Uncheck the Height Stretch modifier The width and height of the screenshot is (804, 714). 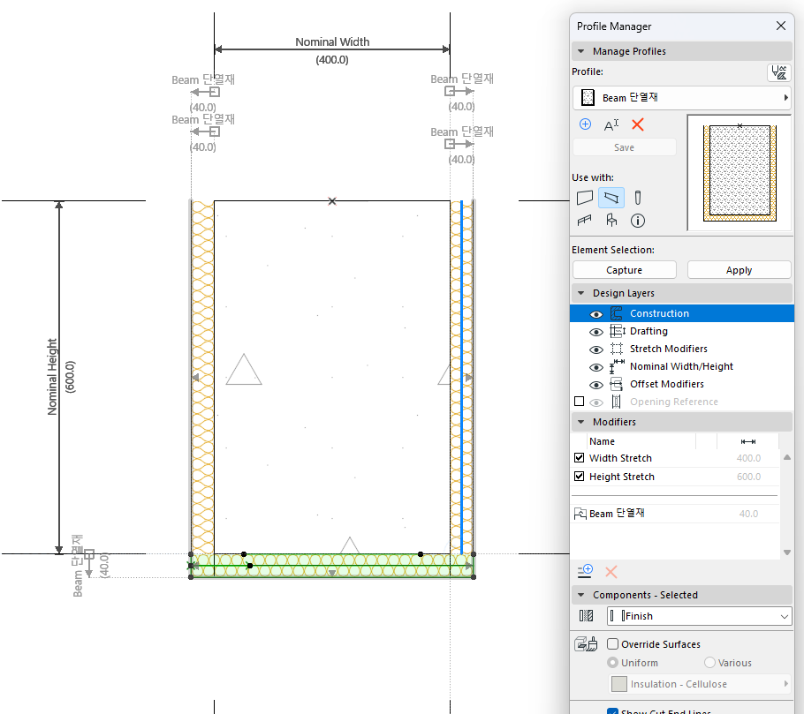(x=579, y=477)
